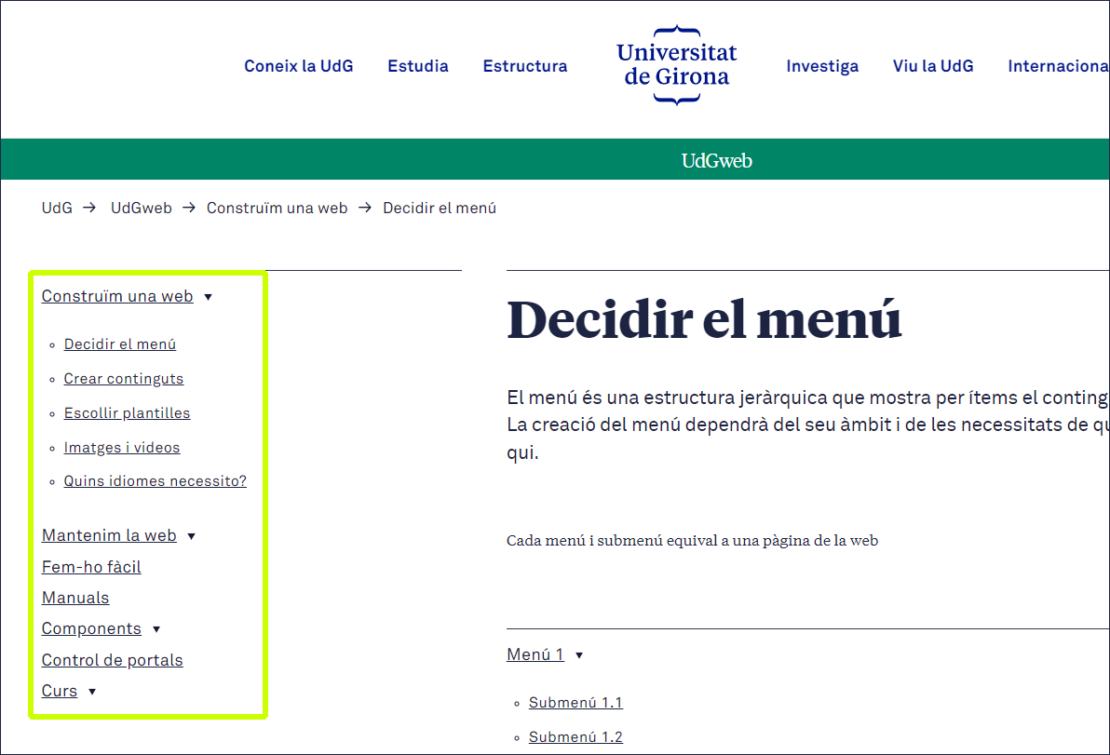This screenshot has width=1110, height=755.
Task: Click Construïm una web breadcrumb
Action: click(277, 208)
